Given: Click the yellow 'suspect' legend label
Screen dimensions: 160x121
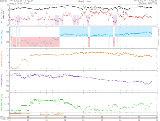Looking at the screenshot, I should (47, 114).
